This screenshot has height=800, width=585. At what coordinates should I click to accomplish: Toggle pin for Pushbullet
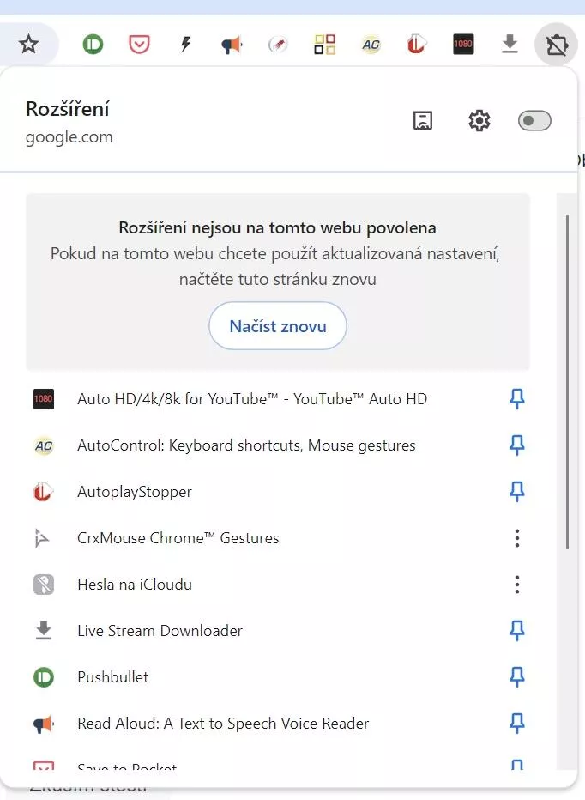[517, 677]
